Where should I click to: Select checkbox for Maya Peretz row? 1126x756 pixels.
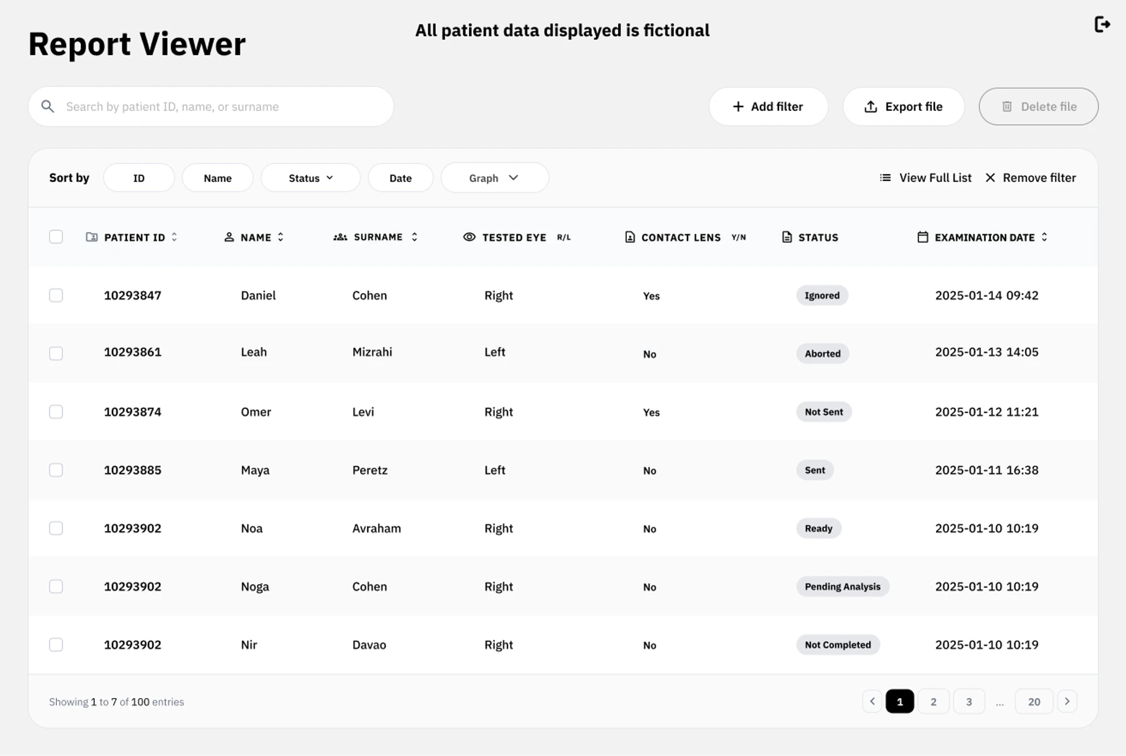pyautogui.click(x=56, y=470)
